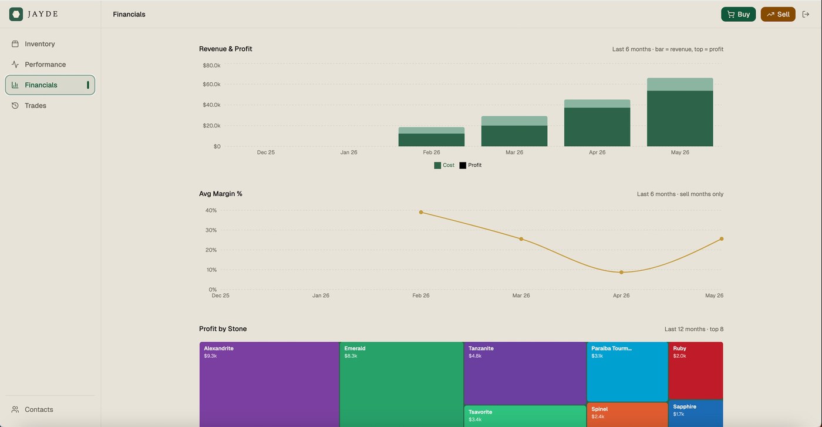
Task: Click the Financials bar-chart icon
Action: pos(15,85)
